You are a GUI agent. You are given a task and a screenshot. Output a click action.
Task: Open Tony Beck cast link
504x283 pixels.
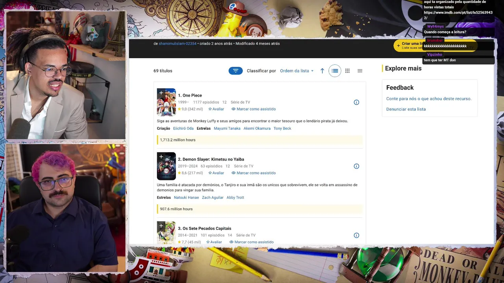[282, 129]
